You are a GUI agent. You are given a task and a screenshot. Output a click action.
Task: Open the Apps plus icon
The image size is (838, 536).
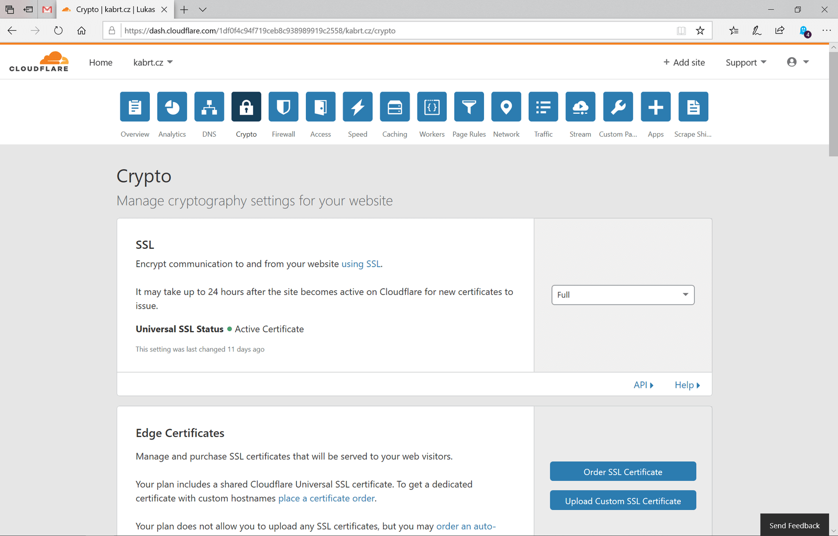(x=656, y=107)
